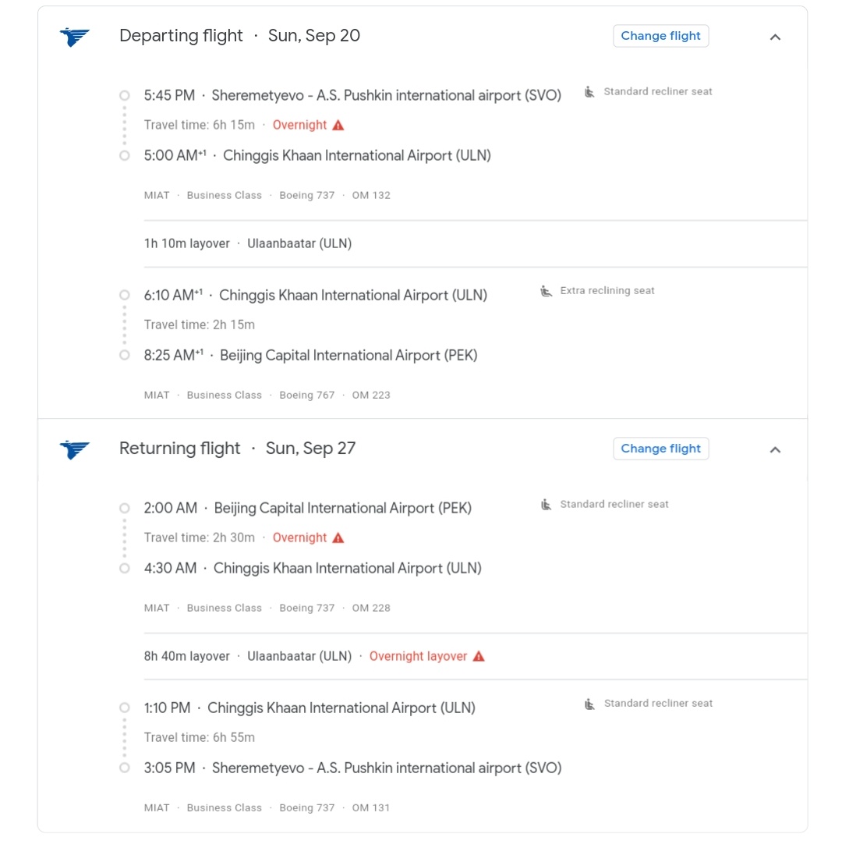
Task: Change the departing flight on Sep 20
Action: coord(660,36)
